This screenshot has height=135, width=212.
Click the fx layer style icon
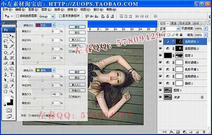tap(172, 132)
